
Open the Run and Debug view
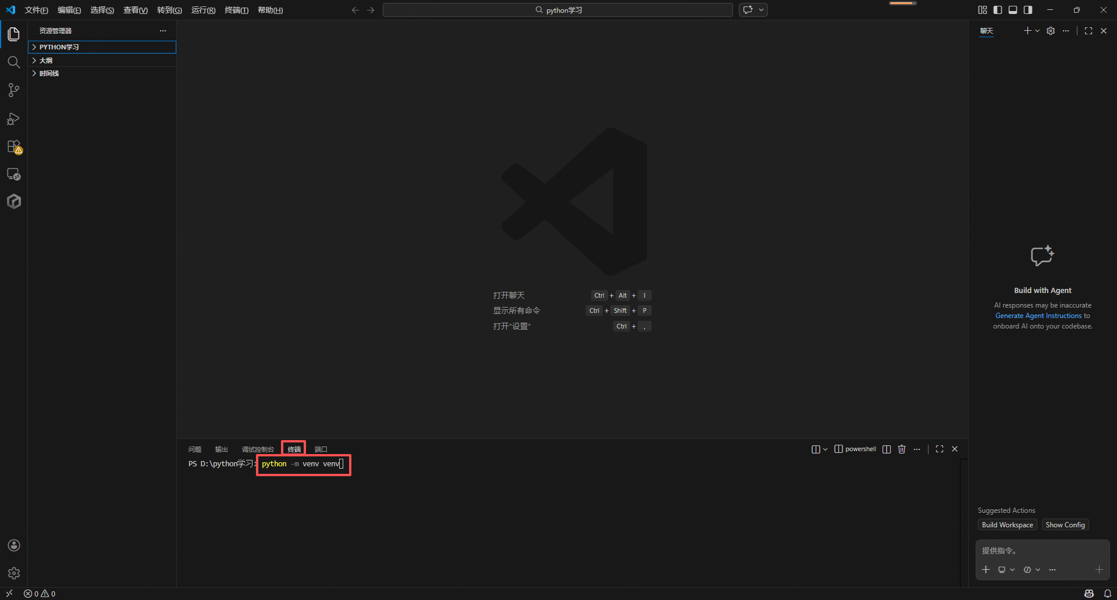(x=14, y=119)
